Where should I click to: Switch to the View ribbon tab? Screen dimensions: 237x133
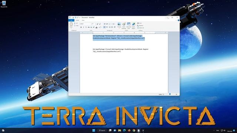coord(83,20)
